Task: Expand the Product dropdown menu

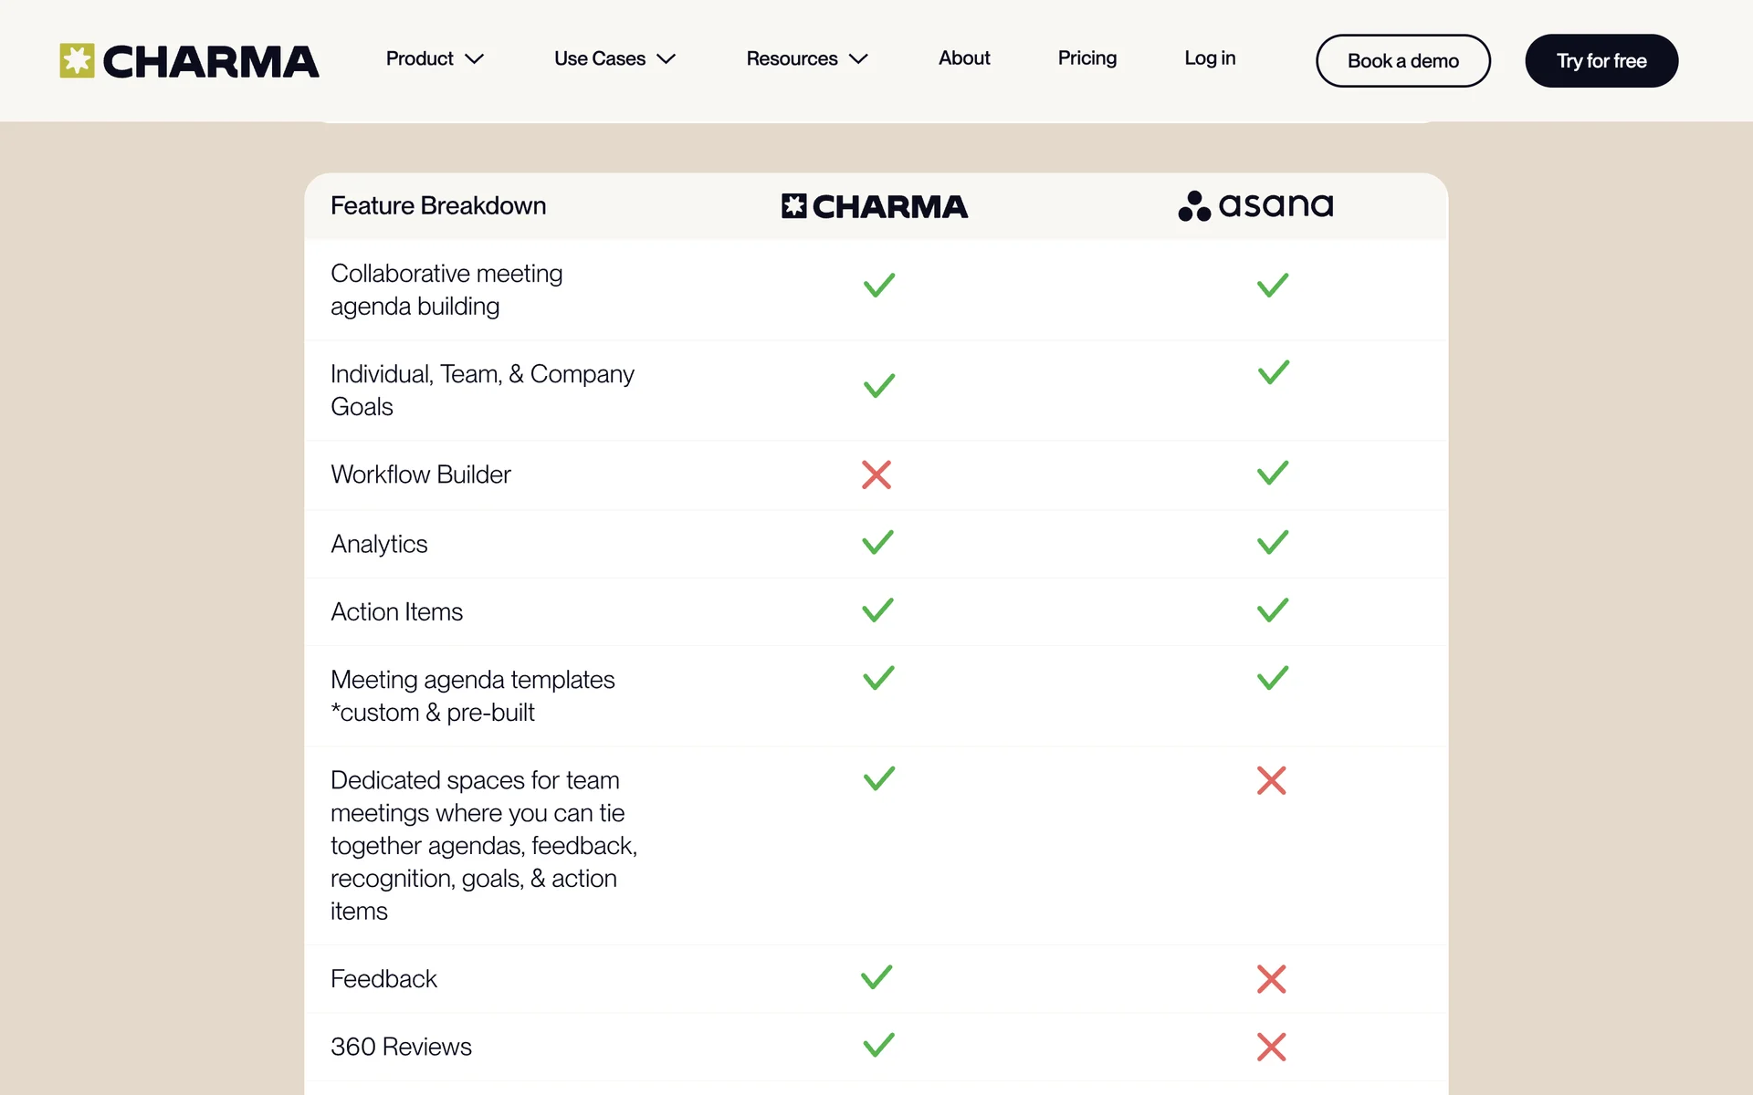Action: (x=434, y=58)
